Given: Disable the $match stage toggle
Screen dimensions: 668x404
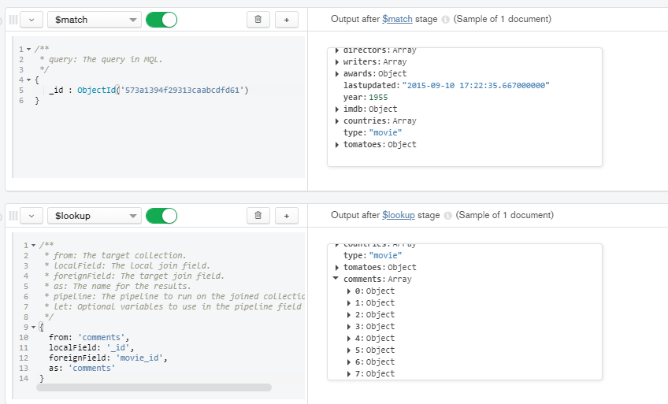Looking at the screenshot, I should click(161, 19).
